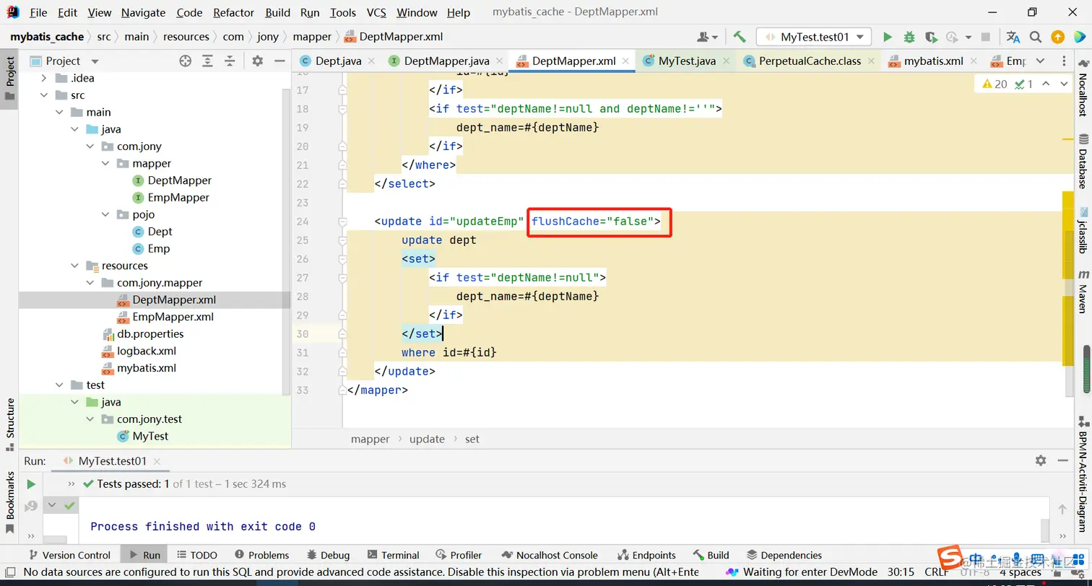1092x586 pixels.
Task: Toggle the Endpoints tool window button
Action: click(647, 555)
